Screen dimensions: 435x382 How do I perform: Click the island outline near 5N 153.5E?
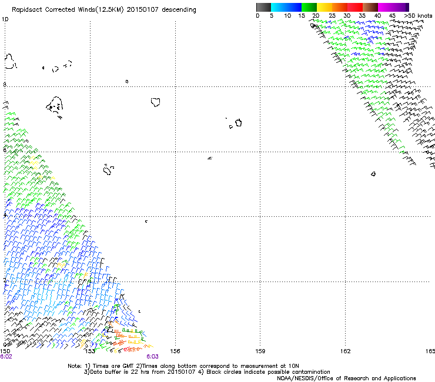click(108, 169)
